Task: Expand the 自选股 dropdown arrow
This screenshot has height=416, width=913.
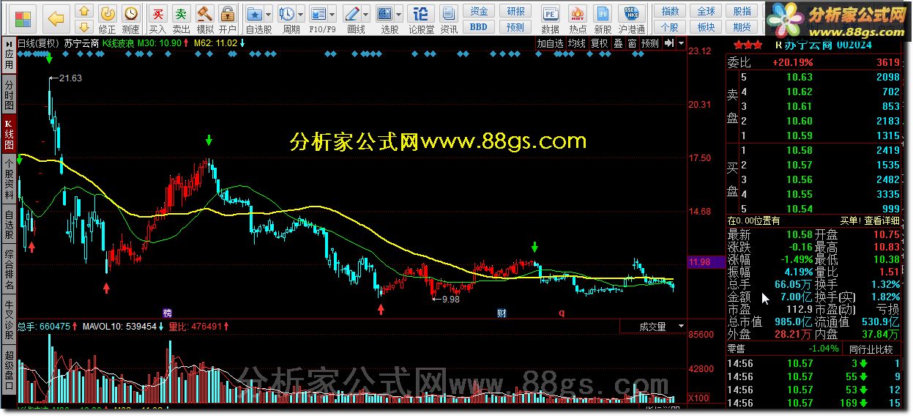Action: tap(269, 13)
